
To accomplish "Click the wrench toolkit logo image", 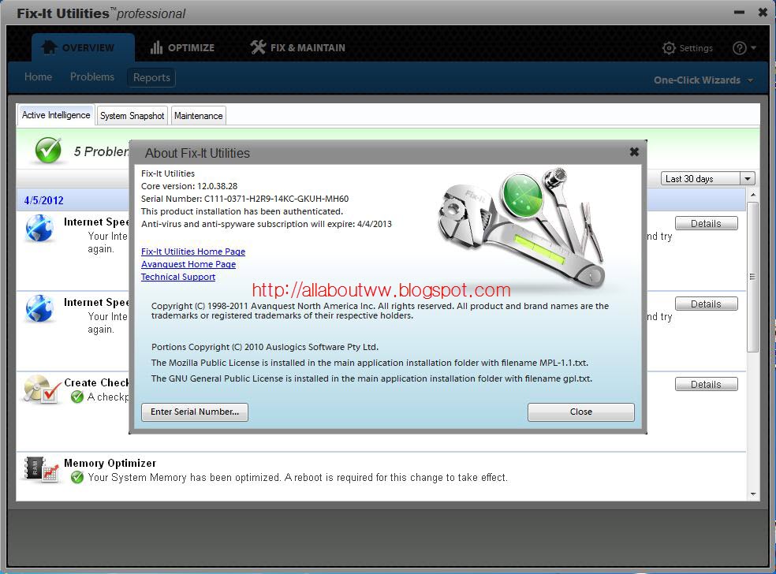I will (522, 229).
